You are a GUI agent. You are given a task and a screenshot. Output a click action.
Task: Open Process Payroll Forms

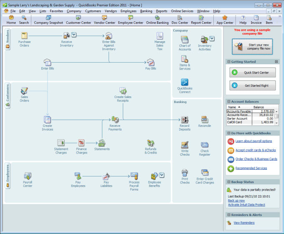point(134,176)
